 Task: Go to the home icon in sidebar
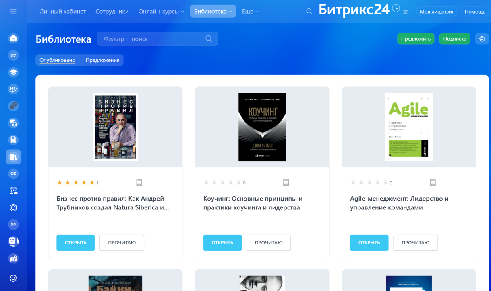click(x=13, y=38)
